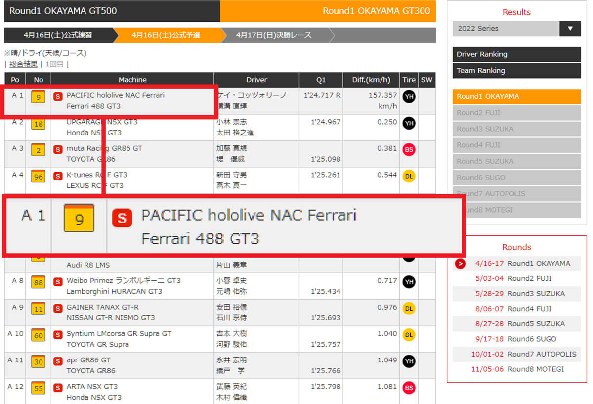This screenshot has height=404, width=593.
Task: Select Round3 SUZUKA in Results sidebar
Action: (x=516, y=129)
